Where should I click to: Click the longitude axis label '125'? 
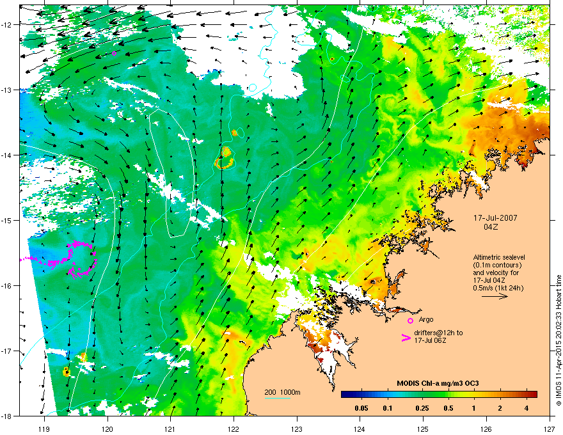pyautogui.click(x=423, y=429)
